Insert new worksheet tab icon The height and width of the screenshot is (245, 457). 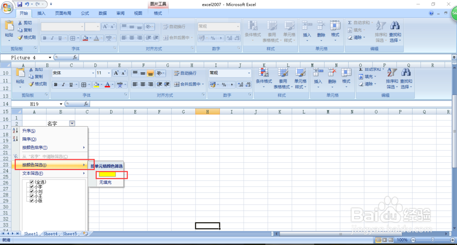(85, 234)
